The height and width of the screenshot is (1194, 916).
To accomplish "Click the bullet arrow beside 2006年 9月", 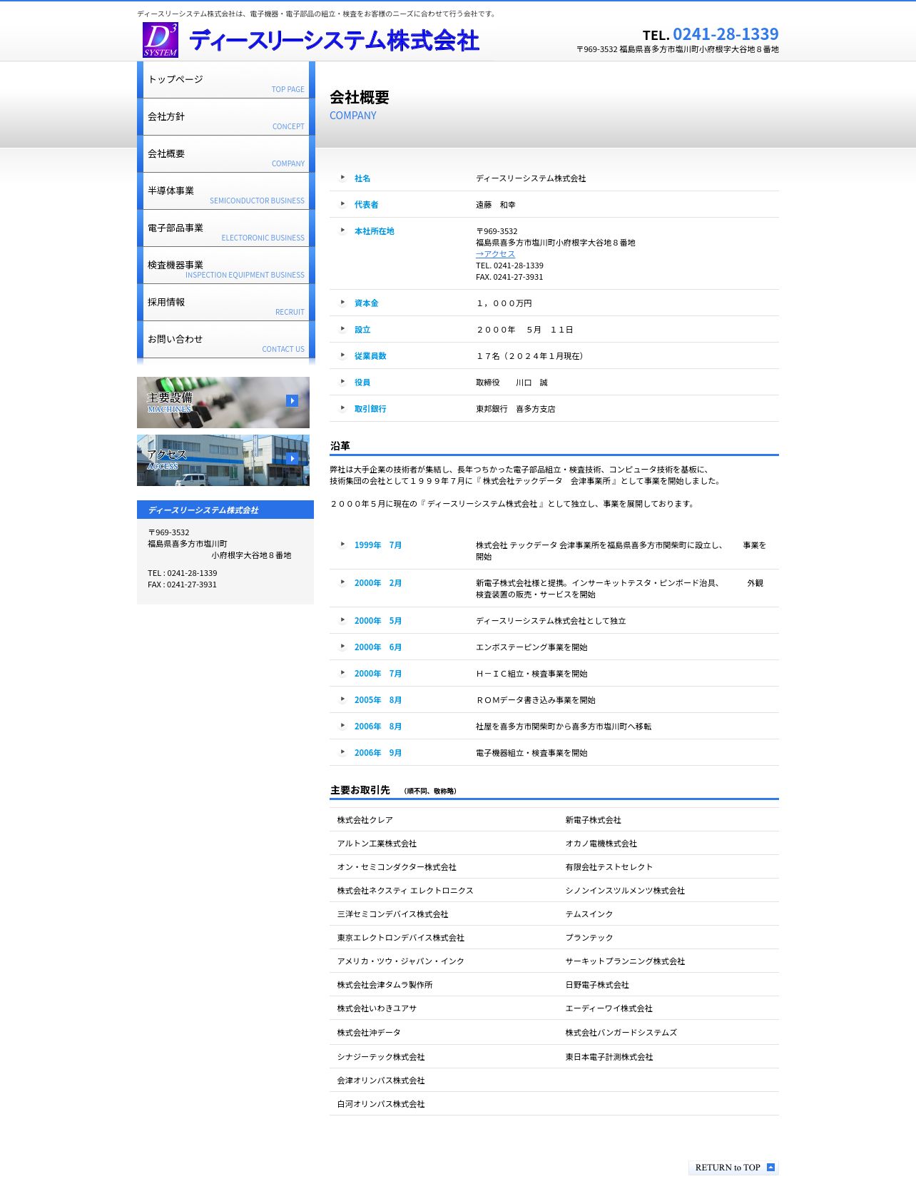I will (342, 752).
